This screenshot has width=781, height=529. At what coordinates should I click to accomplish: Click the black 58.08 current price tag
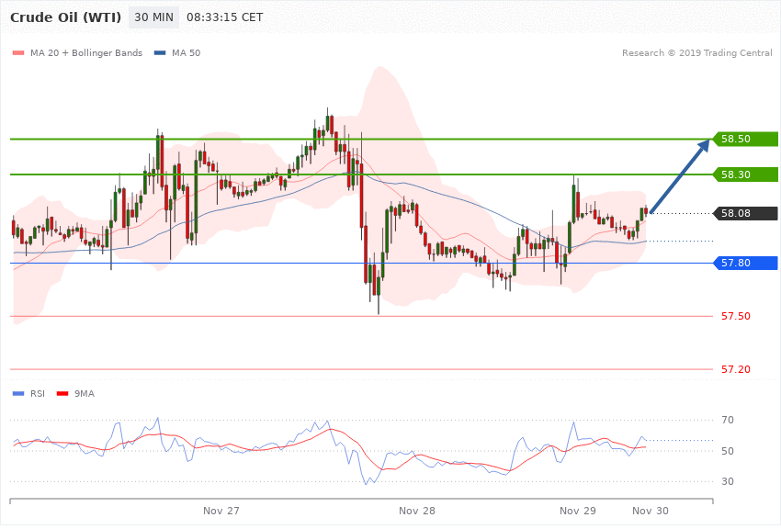click(x=745, y=213)
